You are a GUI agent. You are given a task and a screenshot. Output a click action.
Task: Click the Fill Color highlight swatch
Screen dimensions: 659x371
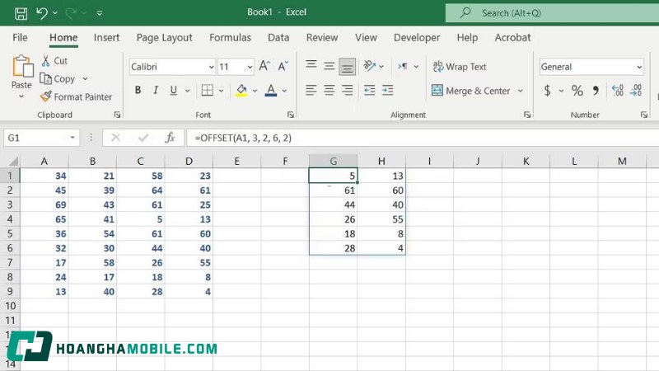241,91
